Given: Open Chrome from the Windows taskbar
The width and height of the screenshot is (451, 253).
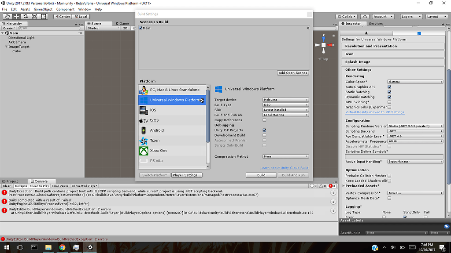Looking at the screenshot, I should tap(62, 247).
